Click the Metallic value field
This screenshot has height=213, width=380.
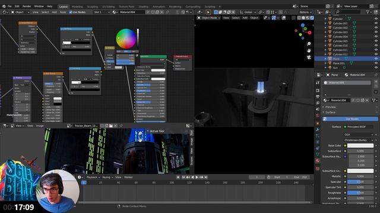pos(360,176)
